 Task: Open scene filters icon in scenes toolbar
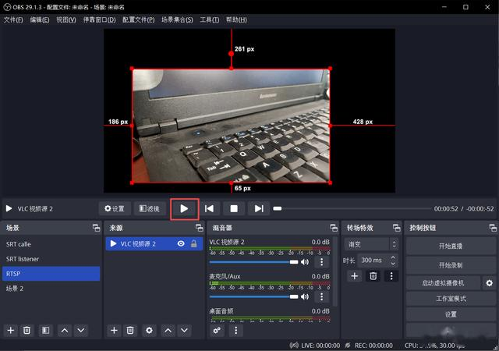[46, 330]
